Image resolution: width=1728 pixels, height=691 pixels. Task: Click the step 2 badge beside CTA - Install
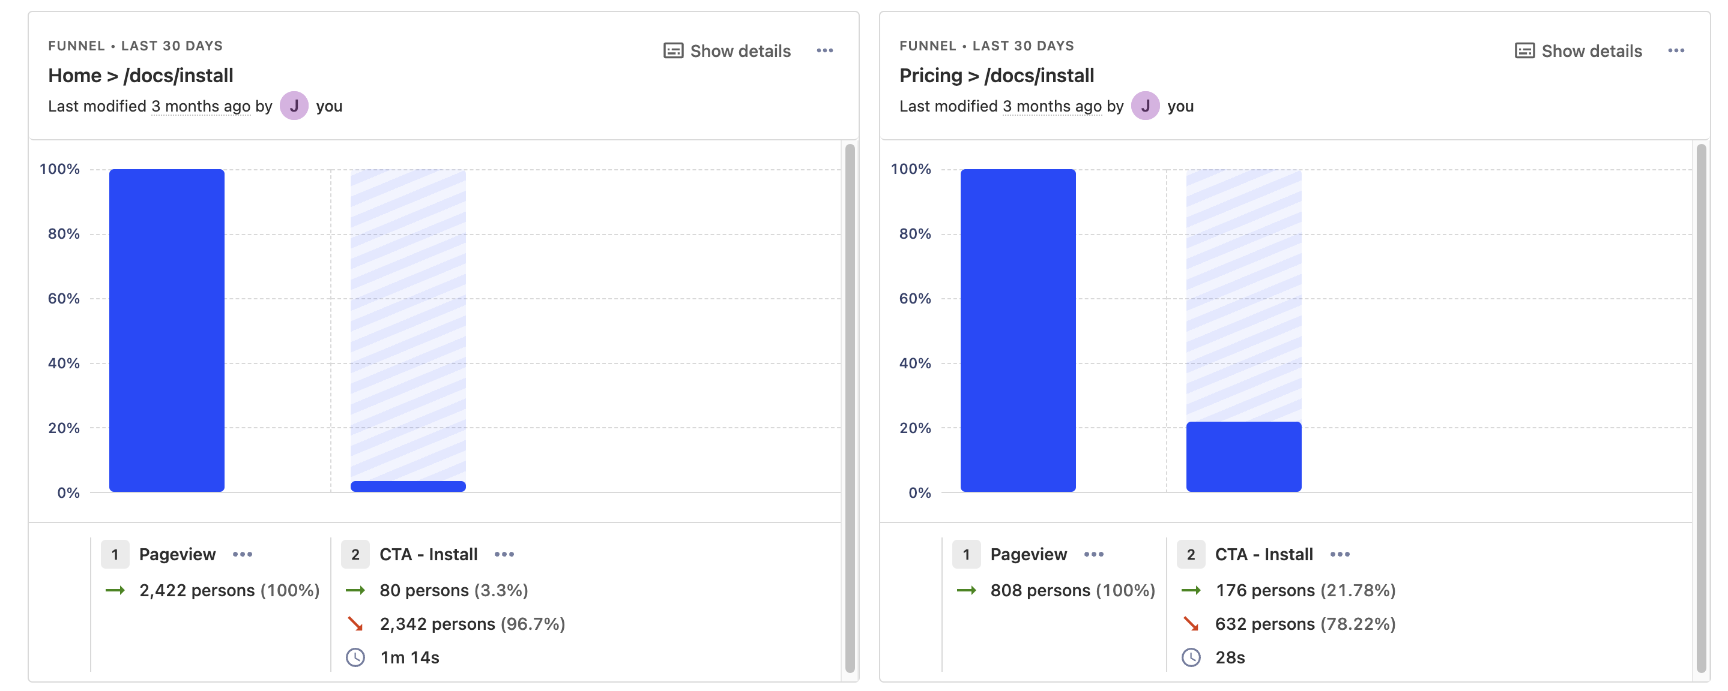pos(355,554)
